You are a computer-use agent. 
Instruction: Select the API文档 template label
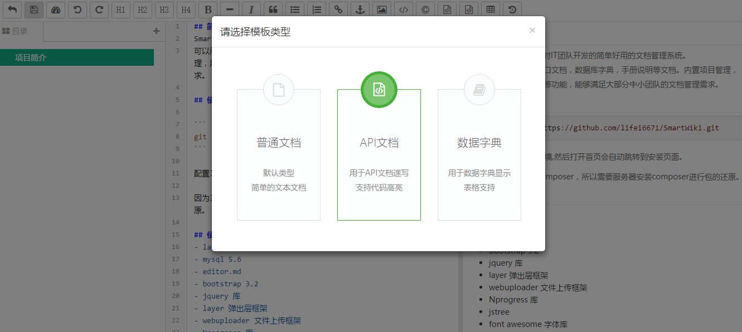(x=379, y=143)
